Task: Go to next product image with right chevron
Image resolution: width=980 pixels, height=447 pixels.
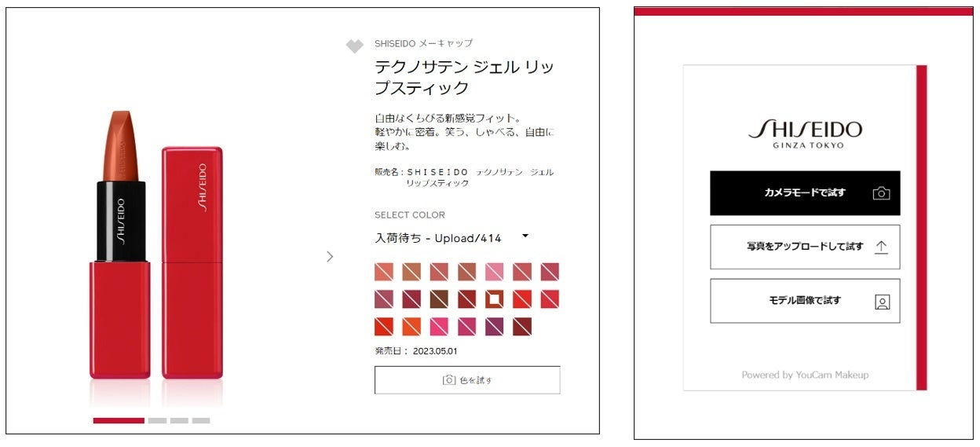Action: click(330, 256)
